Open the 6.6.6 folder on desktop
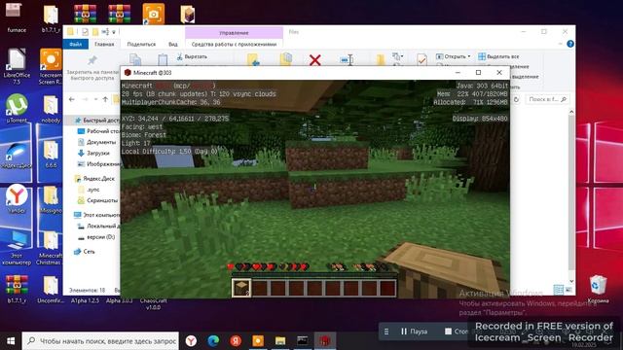 (51, 154)
